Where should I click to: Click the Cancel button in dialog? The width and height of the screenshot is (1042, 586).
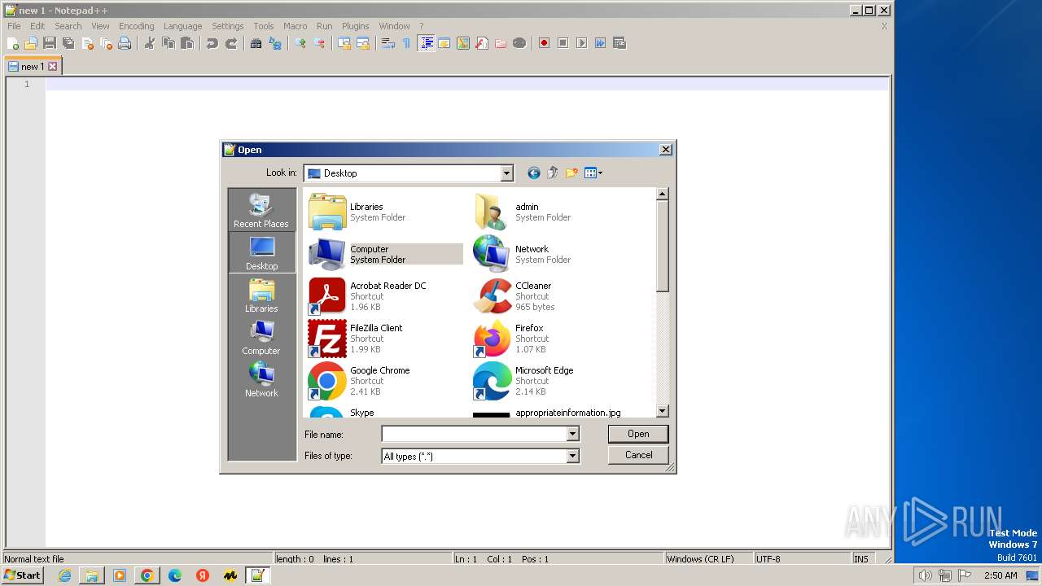point(638,455)
